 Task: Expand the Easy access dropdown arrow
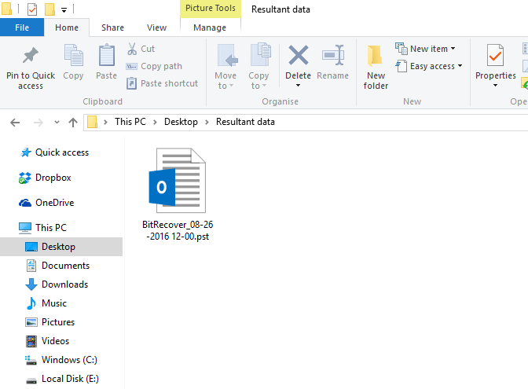pyautogui.click(x=460, y=66)
